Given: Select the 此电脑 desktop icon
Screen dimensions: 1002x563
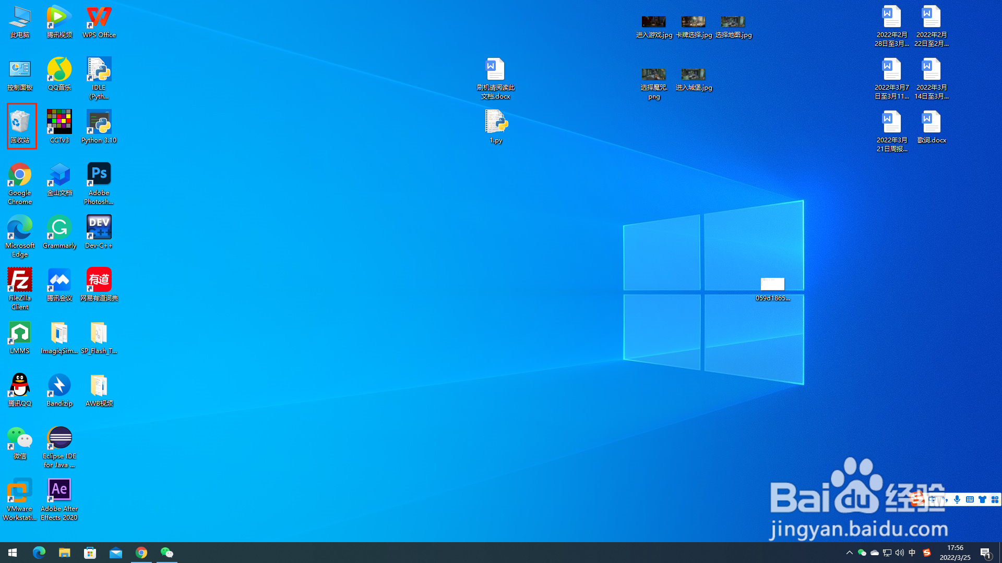Looking at the screenshot, I should coord(20,22).
